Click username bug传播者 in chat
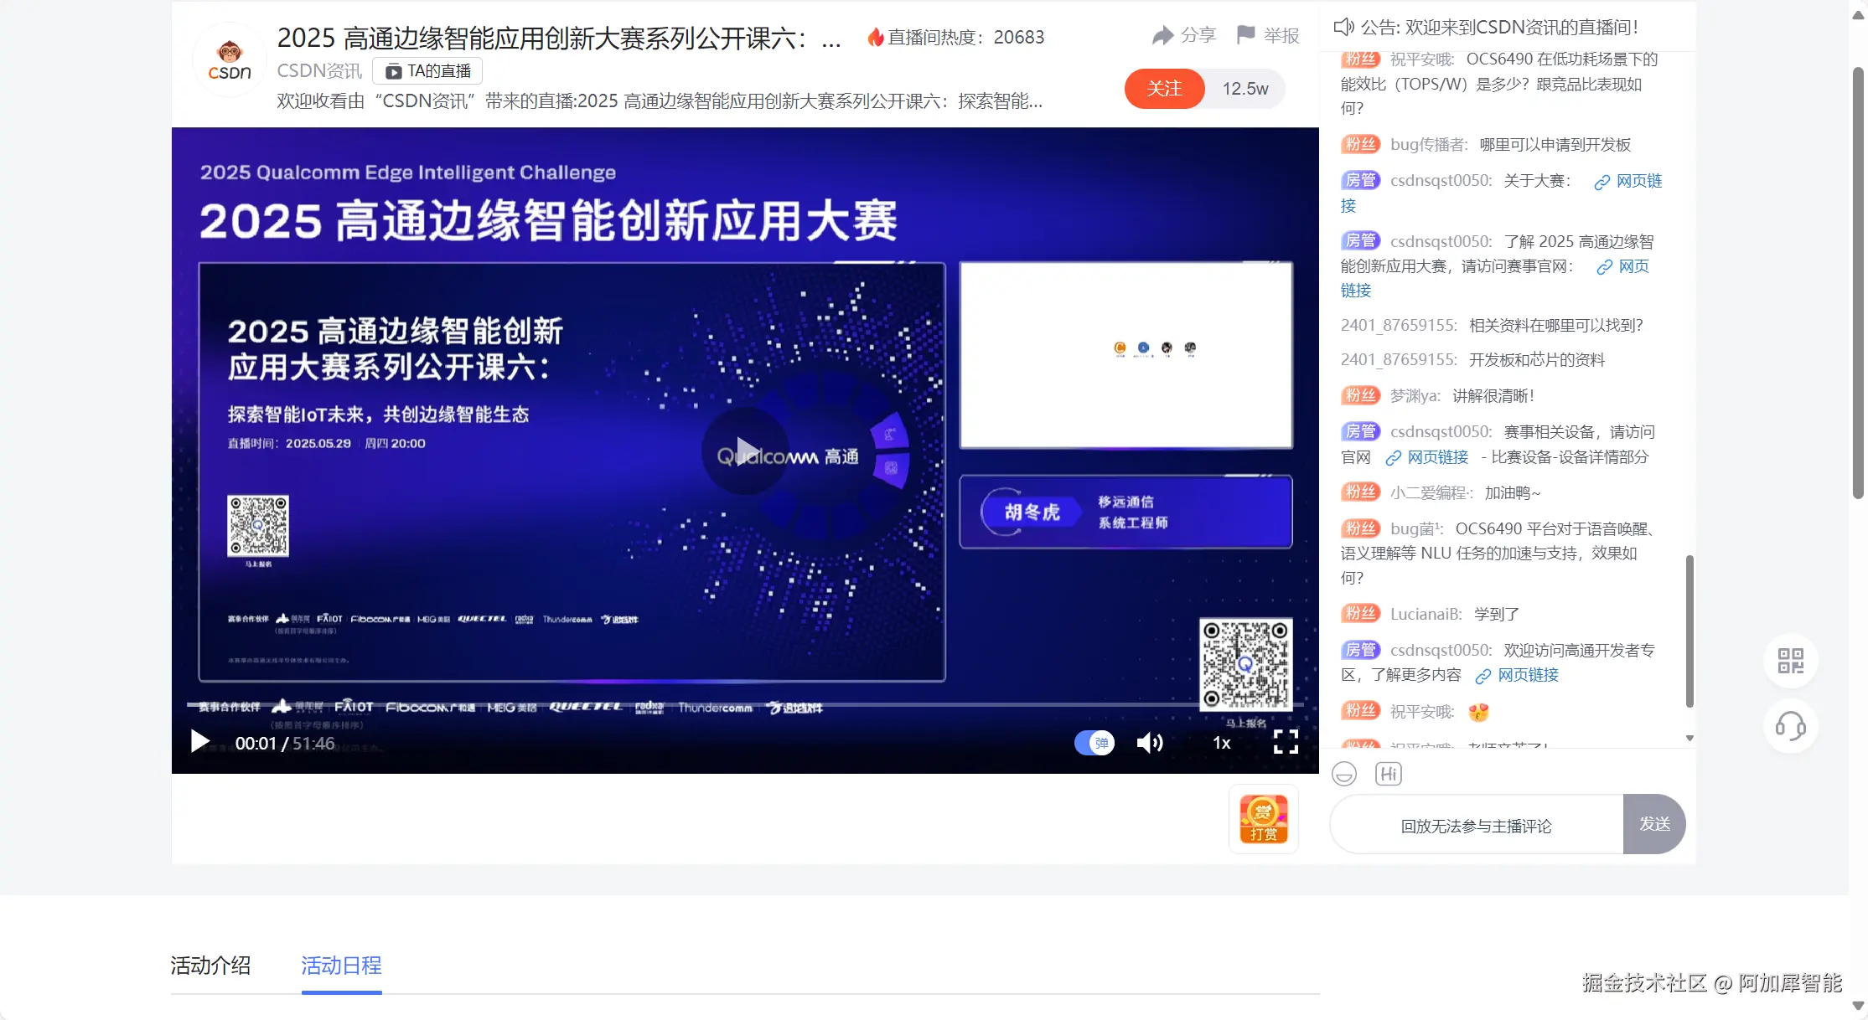Image resolution: width=1868 pixels, height=1020 pixels. tap(1430, 145)
